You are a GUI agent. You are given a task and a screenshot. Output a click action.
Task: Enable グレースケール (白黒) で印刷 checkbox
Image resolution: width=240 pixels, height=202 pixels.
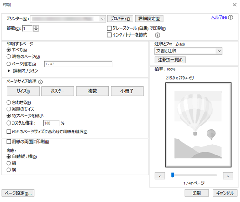point(109,28)
